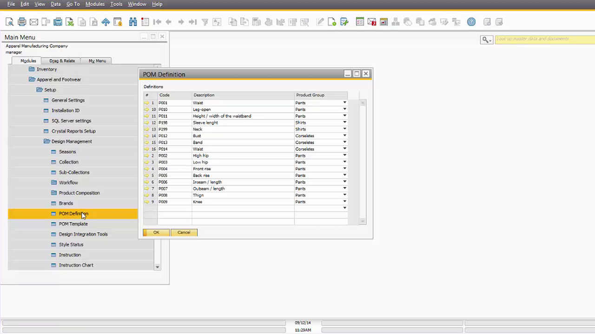Open the search magnifier dropdown

pyautogui.click(x=486, y=40)
